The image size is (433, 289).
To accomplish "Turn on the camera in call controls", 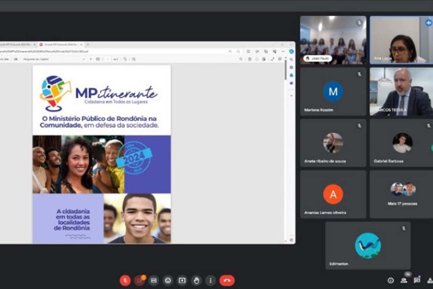I will (x=139, y=280).
